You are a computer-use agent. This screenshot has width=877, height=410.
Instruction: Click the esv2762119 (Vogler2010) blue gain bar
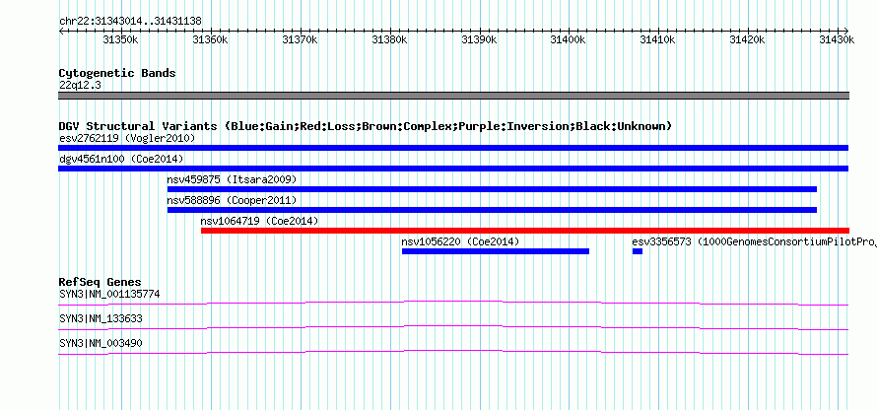453,148
